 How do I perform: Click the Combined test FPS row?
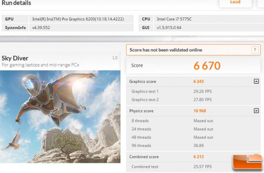pos(193,166)
